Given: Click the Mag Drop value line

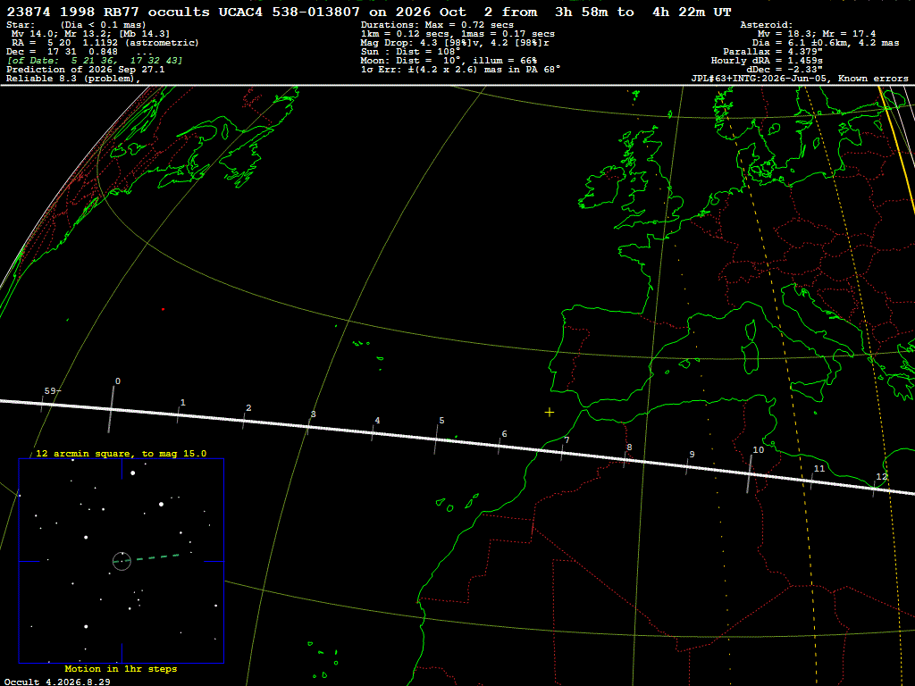Looking at the screenshot, I should coord(455,43).
